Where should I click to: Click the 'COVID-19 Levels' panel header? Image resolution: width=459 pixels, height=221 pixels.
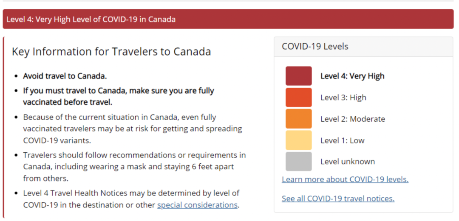click(315, 47)
